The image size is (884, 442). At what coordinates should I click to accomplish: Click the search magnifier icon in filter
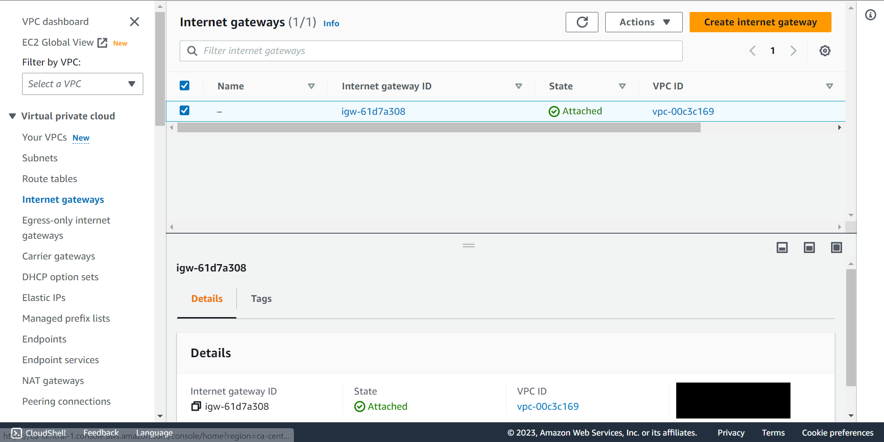(x=192, y=51)
